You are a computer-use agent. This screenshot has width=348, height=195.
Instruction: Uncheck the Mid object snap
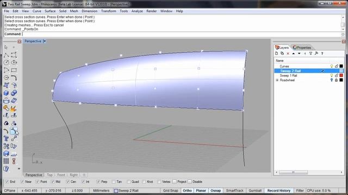(x=53, y=181)
